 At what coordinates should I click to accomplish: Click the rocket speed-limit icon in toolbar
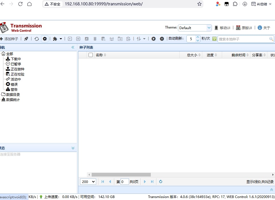(26, 39)
